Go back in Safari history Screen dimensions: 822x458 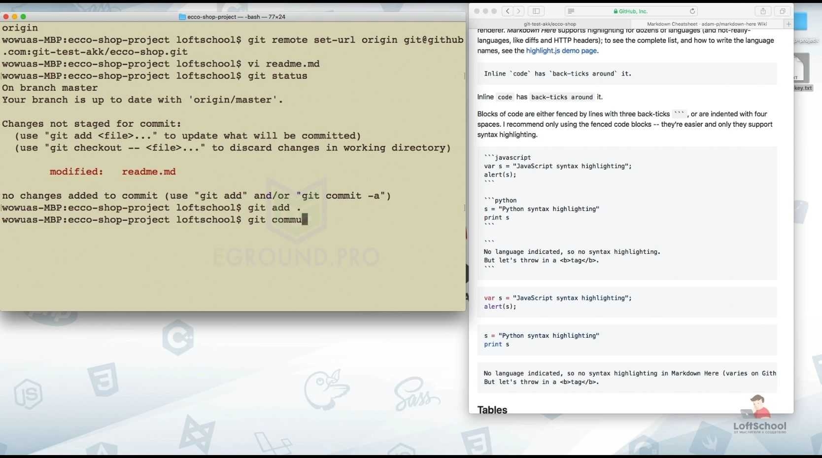coord(508,11)
